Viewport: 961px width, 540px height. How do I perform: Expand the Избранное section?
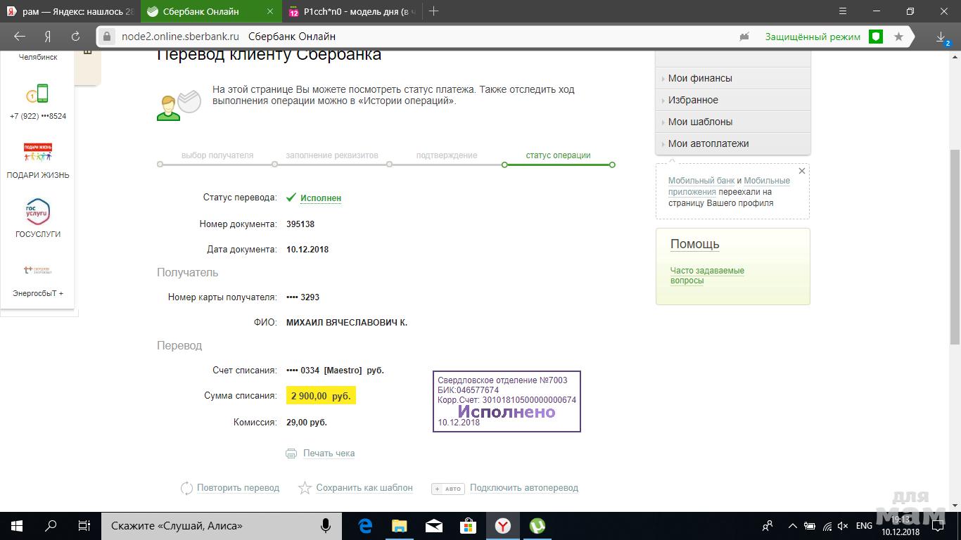pos(693,100)
